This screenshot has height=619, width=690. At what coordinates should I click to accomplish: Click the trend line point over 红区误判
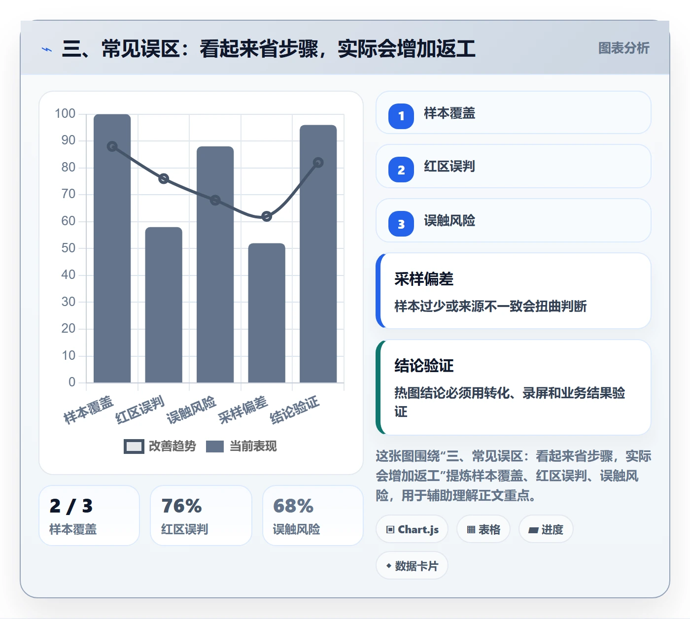(164, 178)
